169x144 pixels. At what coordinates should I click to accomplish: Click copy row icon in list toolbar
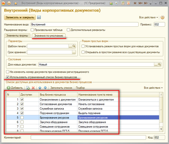pos(28,88)
